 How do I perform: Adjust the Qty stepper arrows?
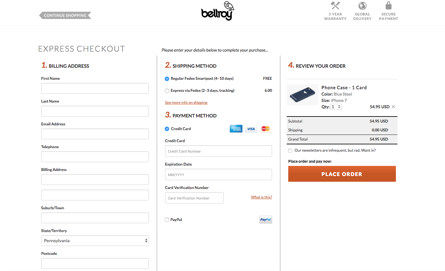(x=339, y=107)
